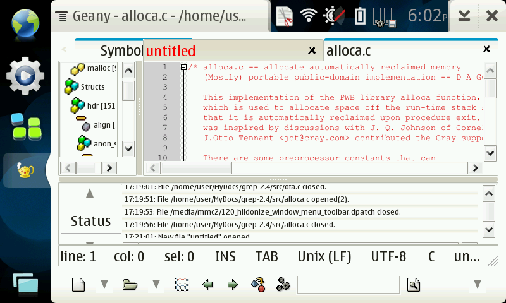The image size is (506, 303).
Task: Select the Symbols sidebar tab
Action: click(120, 50)
